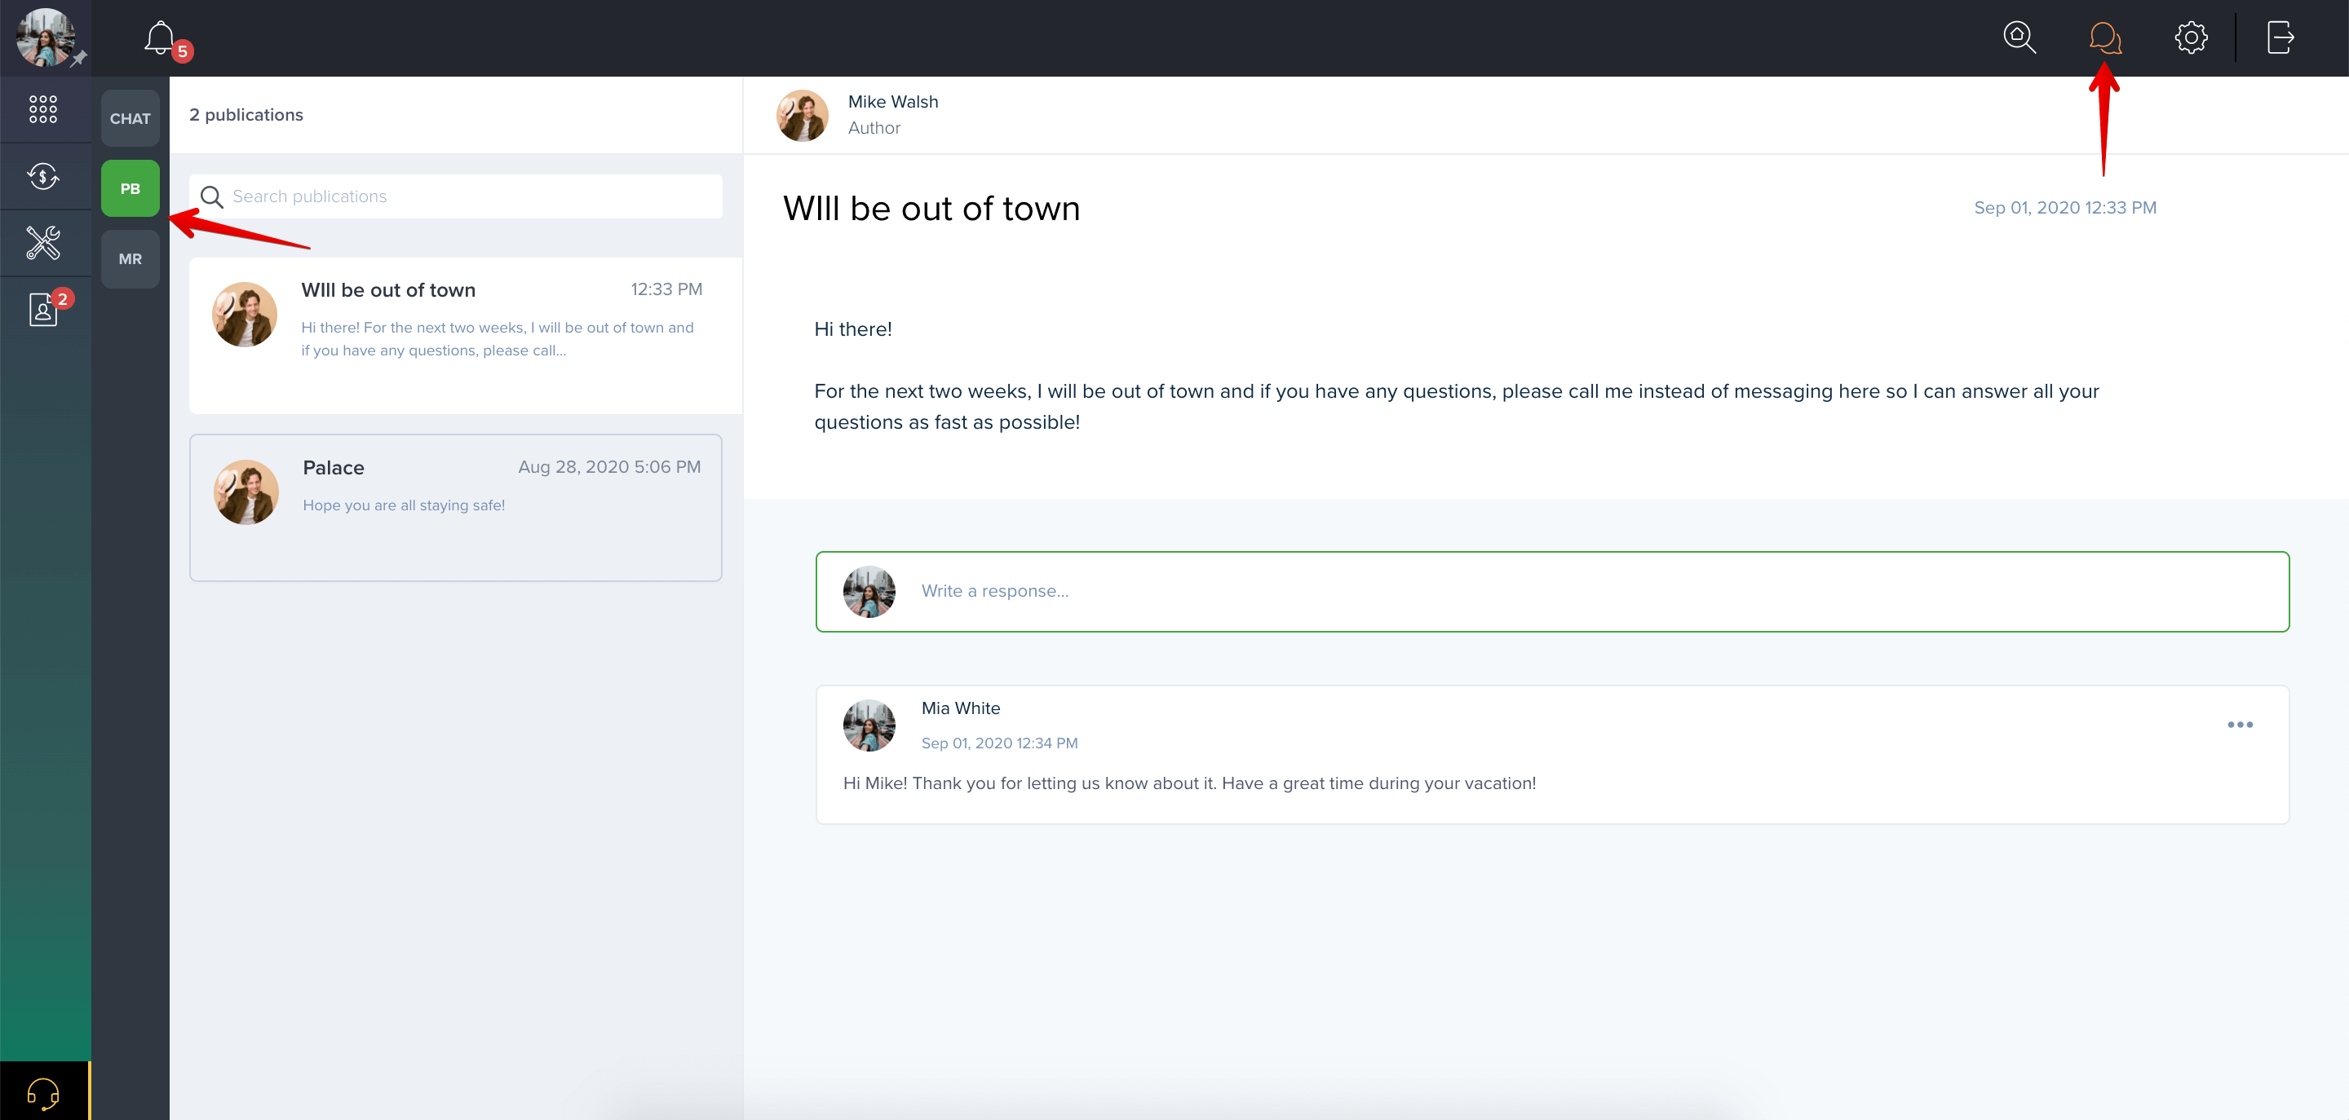The height and width of the screenshot is (1120, 2349).
Task: Open the payments dollar icon in sidebar
Action: tap(43, 176)
